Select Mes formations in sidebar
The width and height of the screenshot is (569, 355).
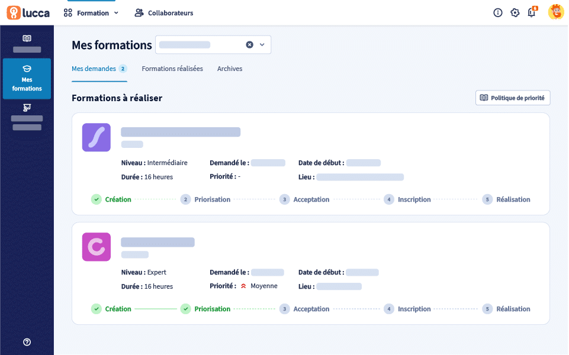click(x=27, y=79)
